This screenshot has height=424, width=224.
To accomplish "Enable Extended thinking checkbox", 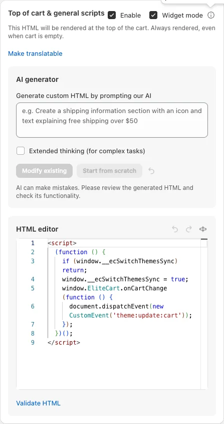I will (x=21, y=151).
